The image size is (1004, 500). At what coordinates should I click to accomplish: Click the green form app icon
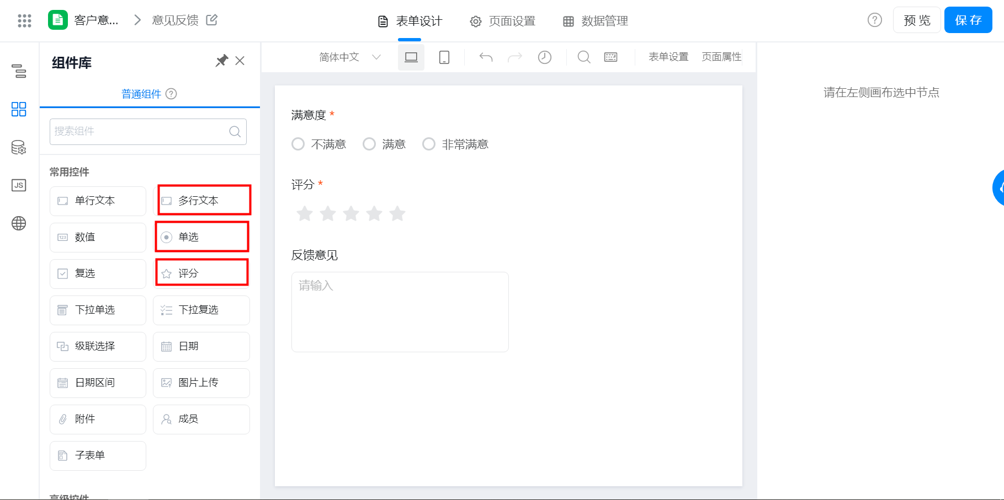pos(58,20)
